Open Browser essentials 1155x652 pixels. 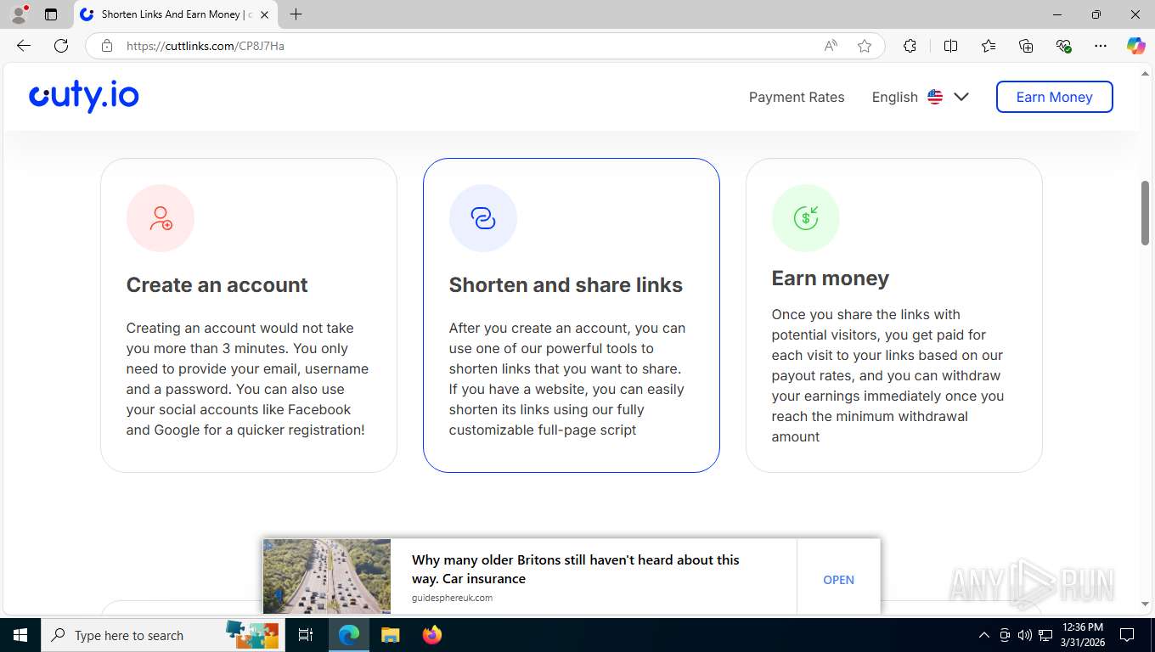point(1063,46)
